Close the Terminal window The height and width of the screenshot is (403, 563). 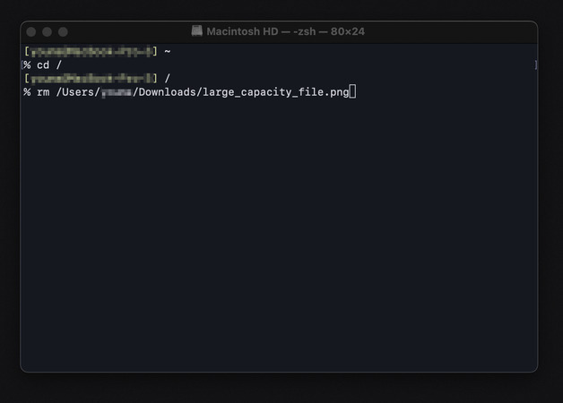(x=31, y=31)
